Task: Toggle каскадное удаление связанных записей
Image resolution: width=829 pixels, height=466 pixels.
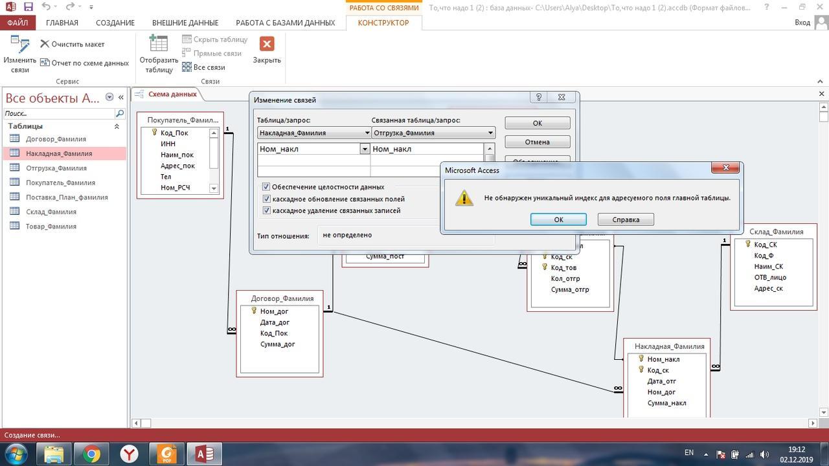Action: 266,210
